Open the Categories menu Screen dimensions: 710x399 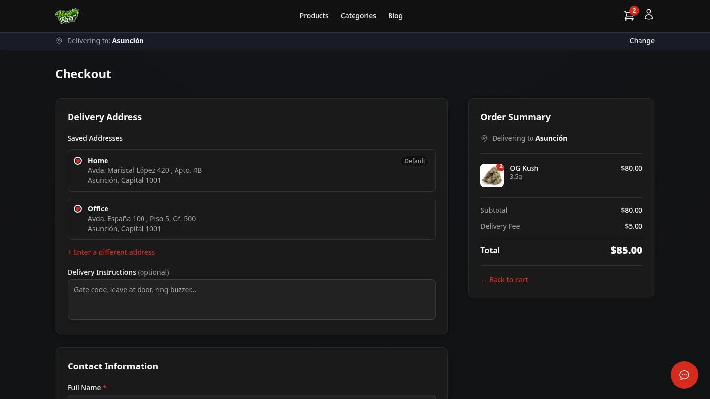click(x=358, y=15)
